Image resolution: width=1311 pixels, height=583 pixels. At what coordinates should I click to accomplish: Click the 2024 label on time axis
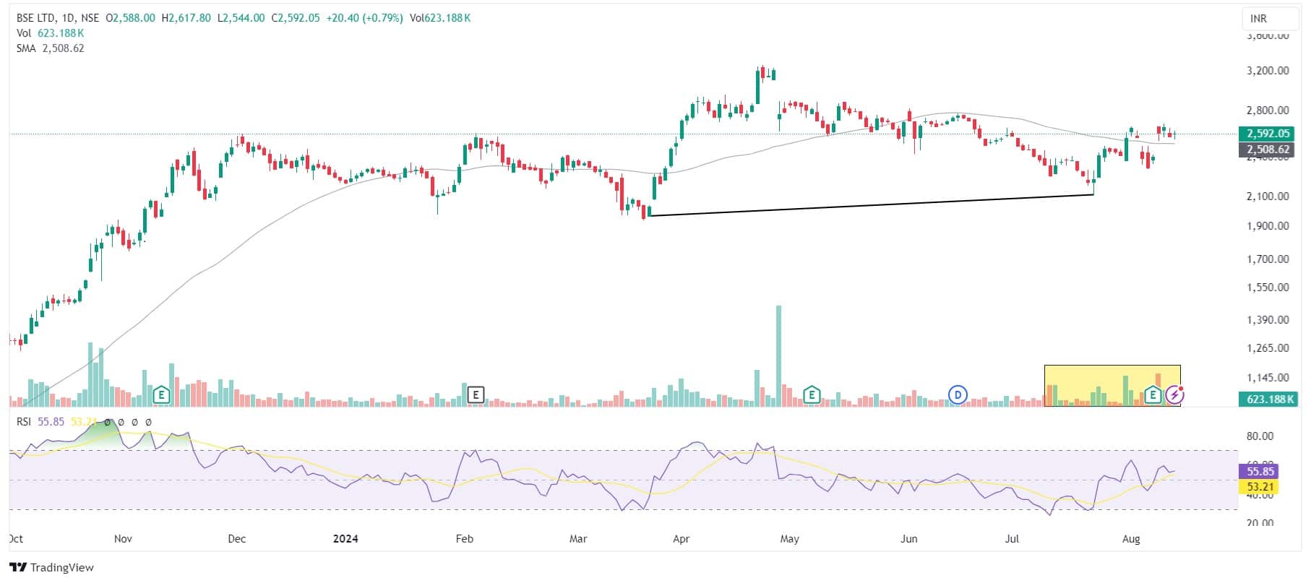pos(345,539)
